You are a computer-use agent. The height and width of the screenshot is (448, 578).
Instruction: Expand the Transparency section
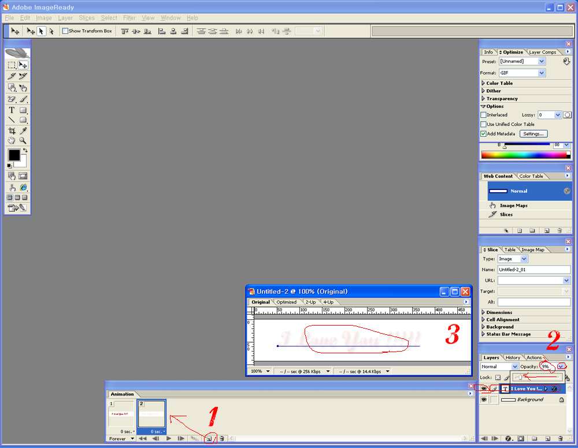click(483, 99)
